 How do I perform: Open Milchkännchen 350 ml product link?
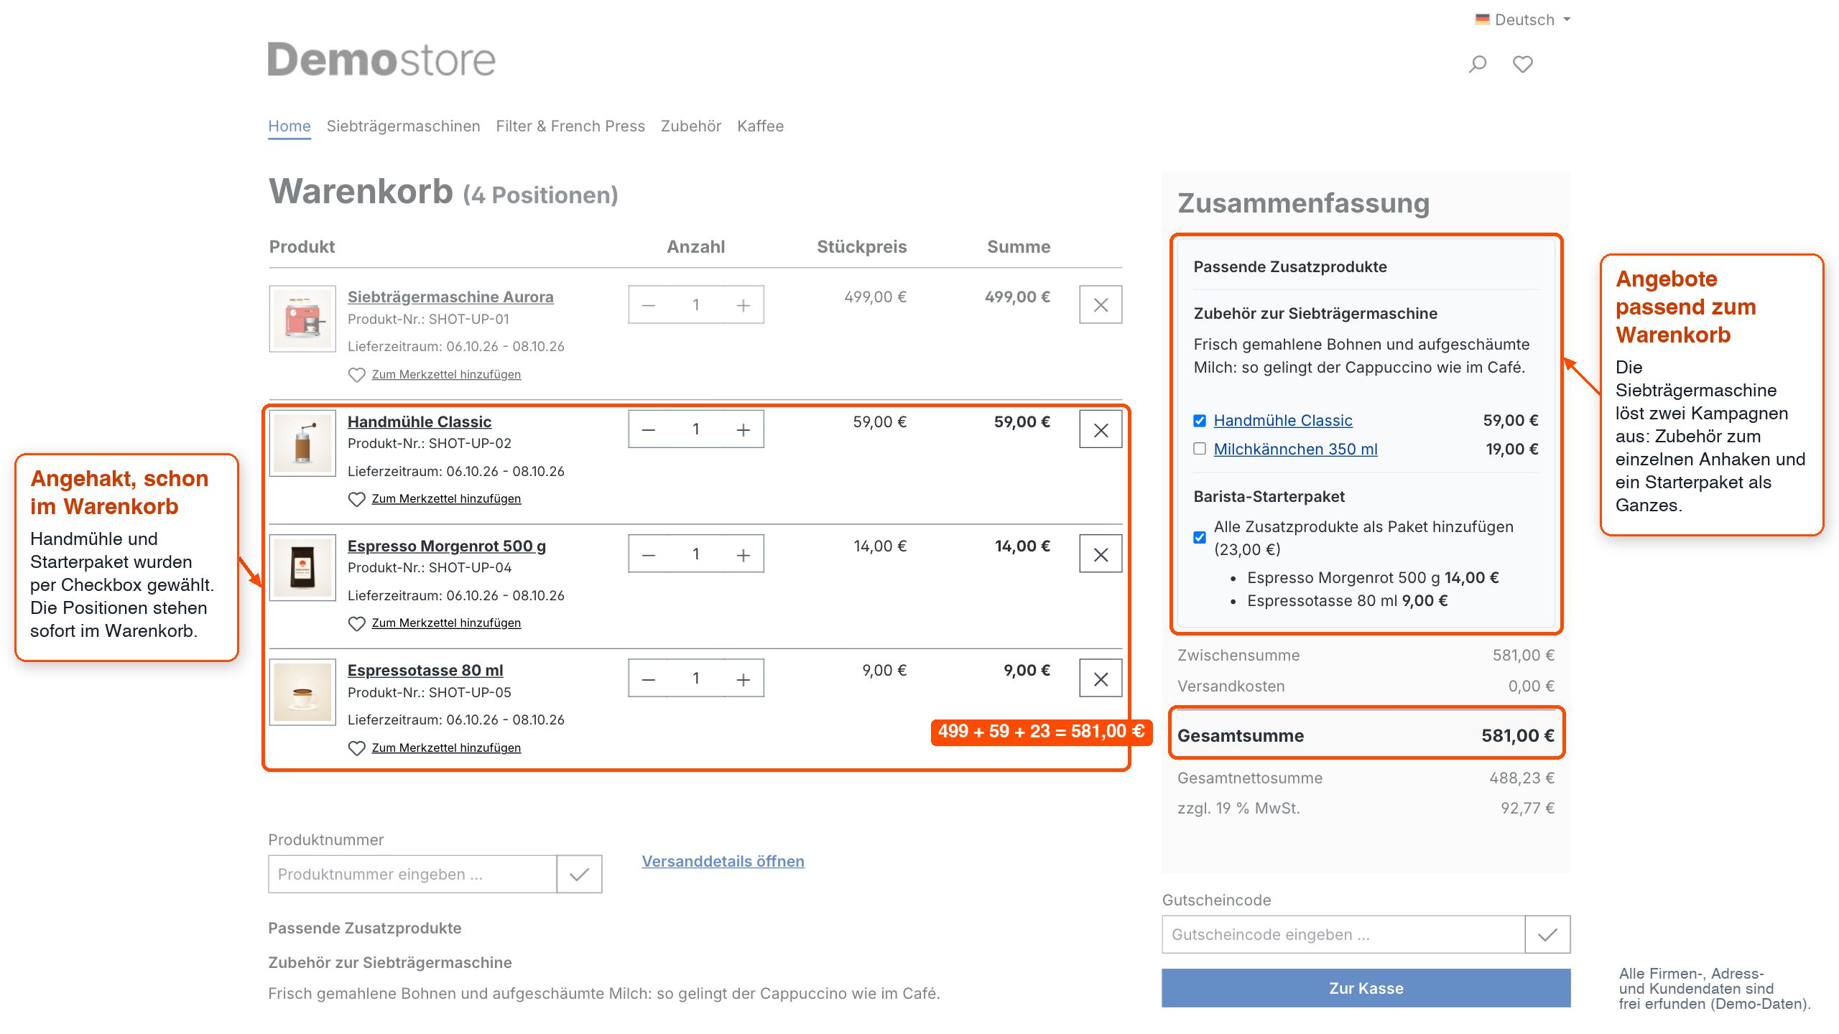tap(1295, 449)
